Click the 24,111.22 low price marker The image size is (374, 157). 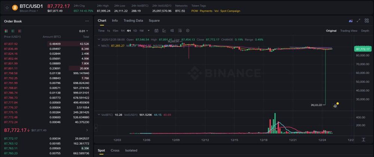tap(316, 105)
